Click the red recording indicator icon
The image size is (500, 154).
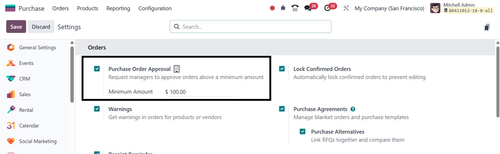272,8
